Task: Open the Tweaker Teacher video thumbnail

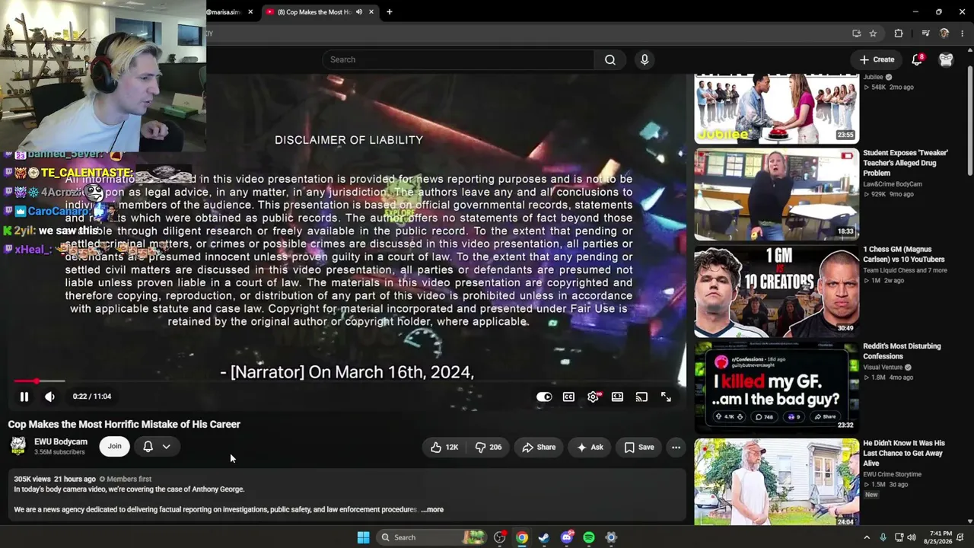Action: [x=776, y=194]
